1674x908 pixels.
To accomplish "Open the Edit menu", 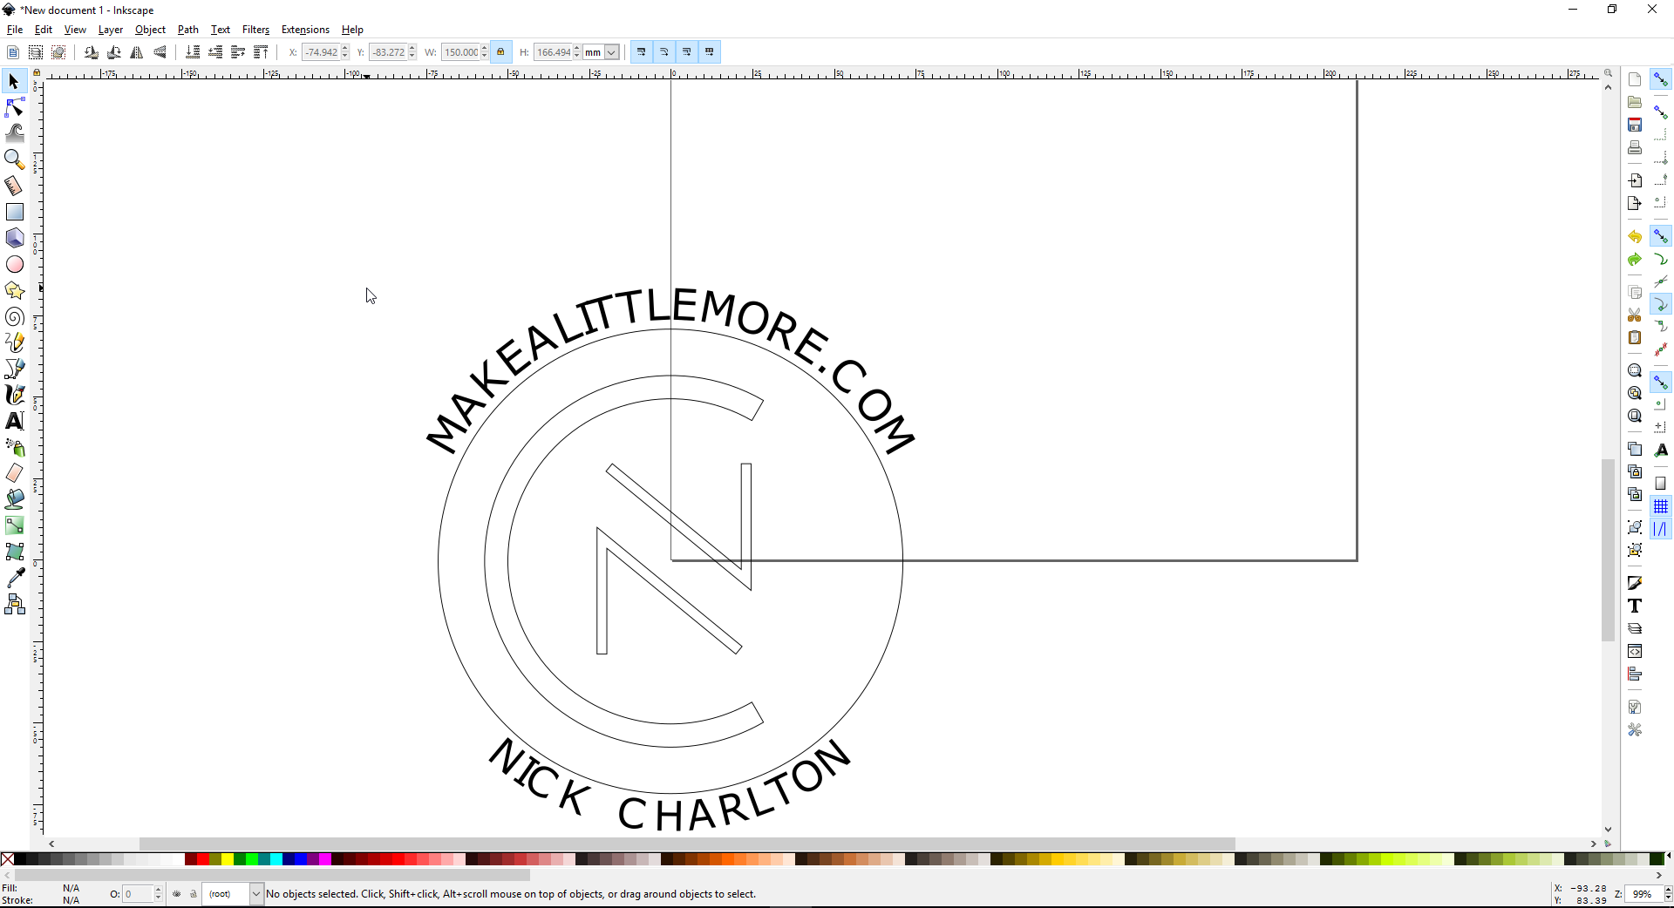I will coord(44,30).
